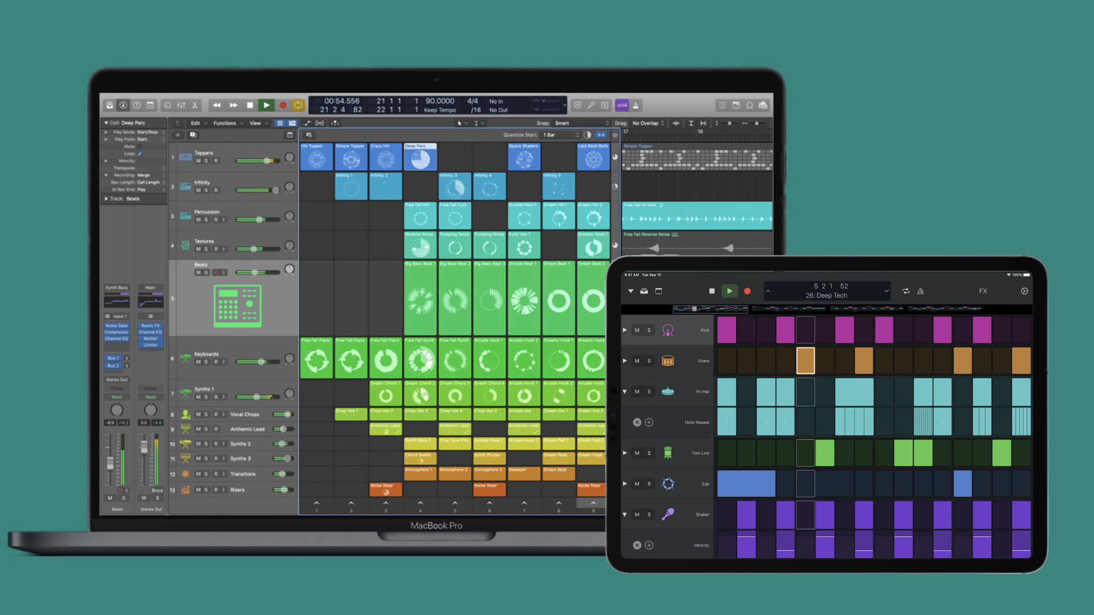Screen dimensions: 1094x615
Task: Open the Mixer from the toolbar
Action: (181, 105)
